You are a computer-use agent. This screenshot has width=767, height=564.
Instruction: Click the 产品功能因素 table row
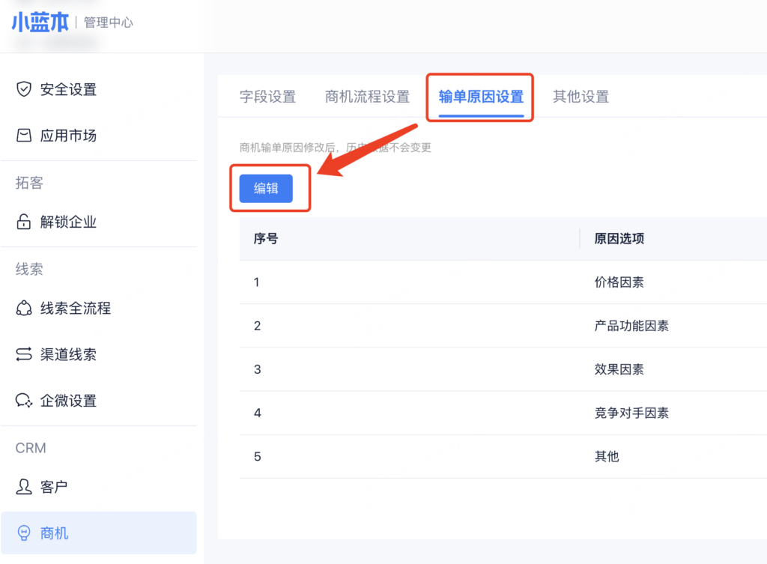click(x=631, y=326)
